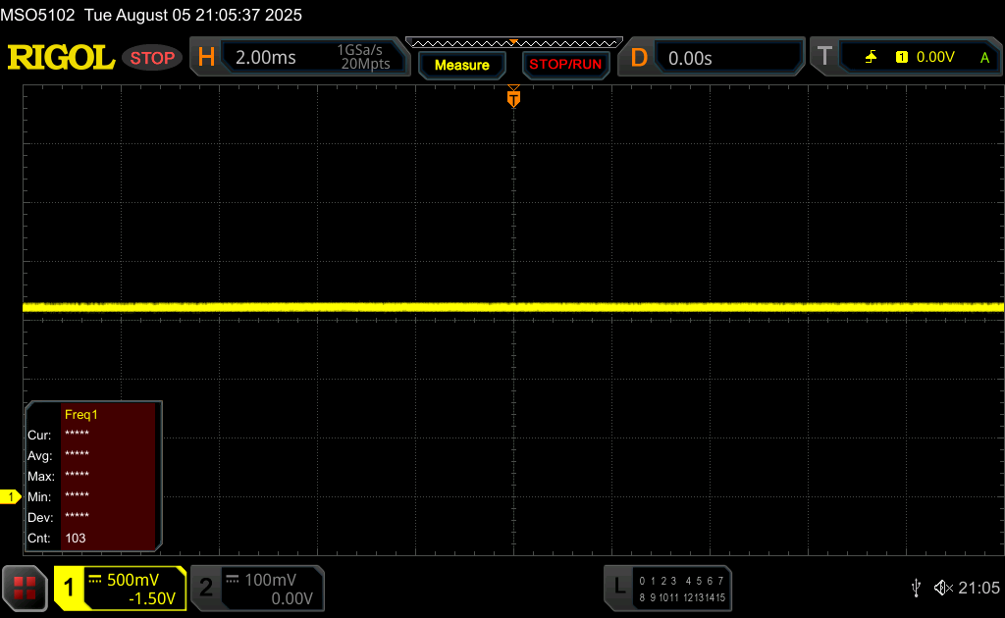Click the USB connection status icon

point(916,588)
